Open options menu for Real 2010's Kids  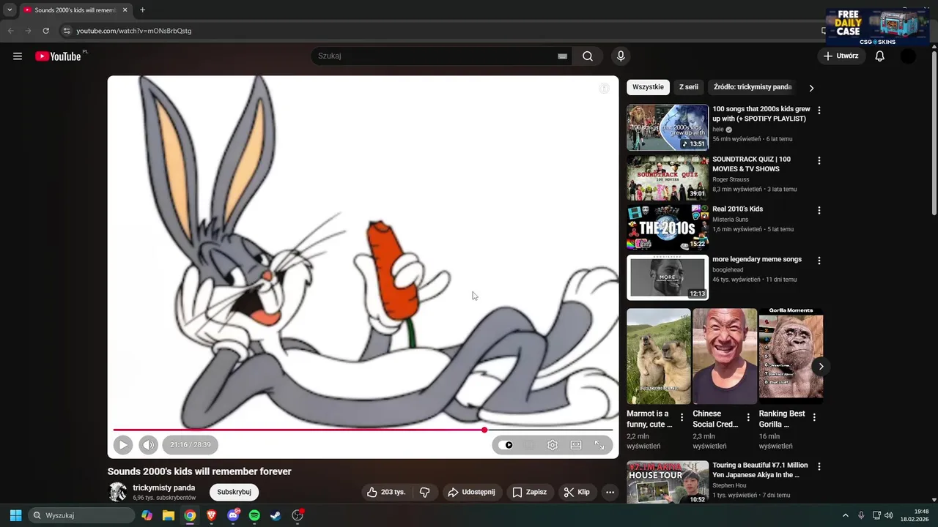tap(819, 210)
